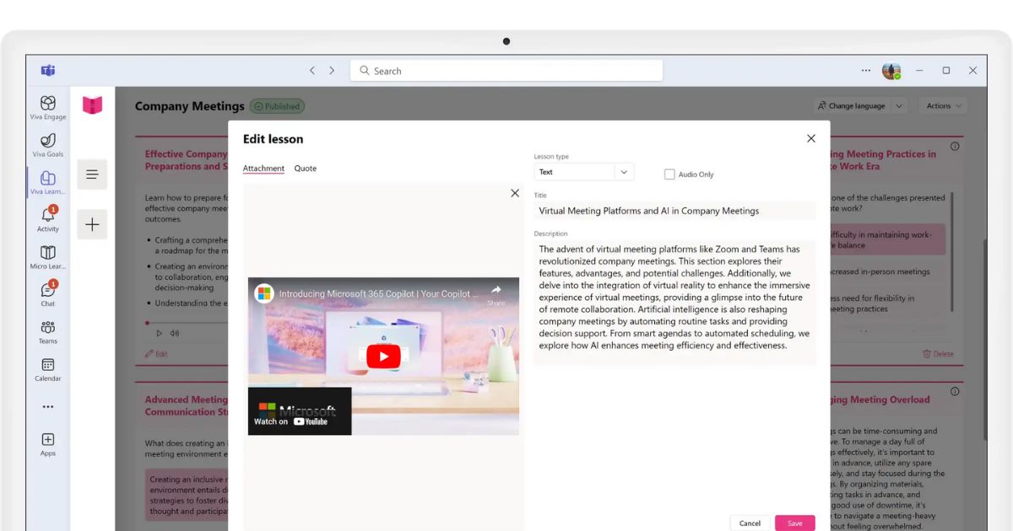Cancel the lesson edit
Screen dimensions: 1013x531
coord(750,523)
